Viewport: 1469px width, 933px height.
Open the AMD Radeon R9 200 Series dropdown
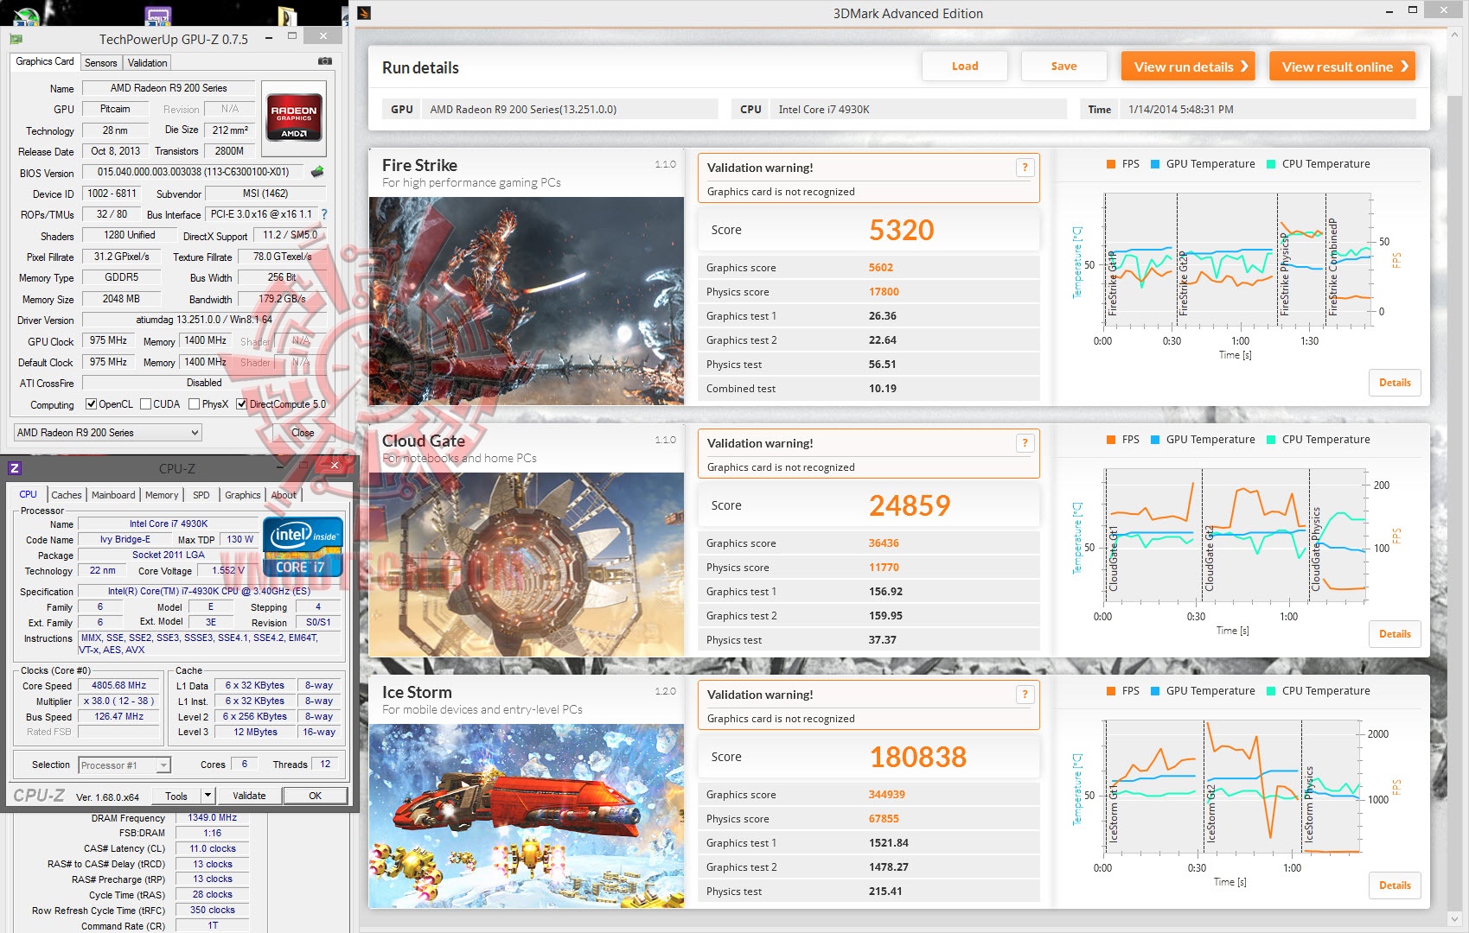[108, 432]
